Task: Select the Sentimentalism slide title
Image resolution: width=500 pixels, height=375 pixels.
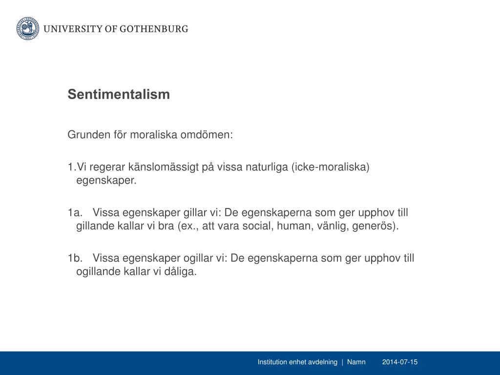Action: (x=119, y=94)
